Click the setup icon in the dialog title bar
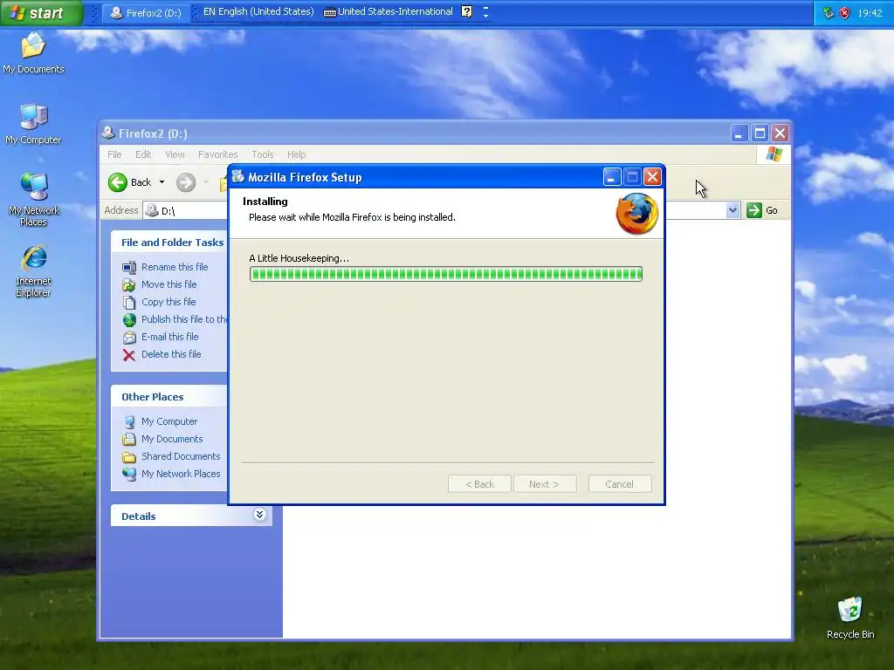 coord(237,176)
